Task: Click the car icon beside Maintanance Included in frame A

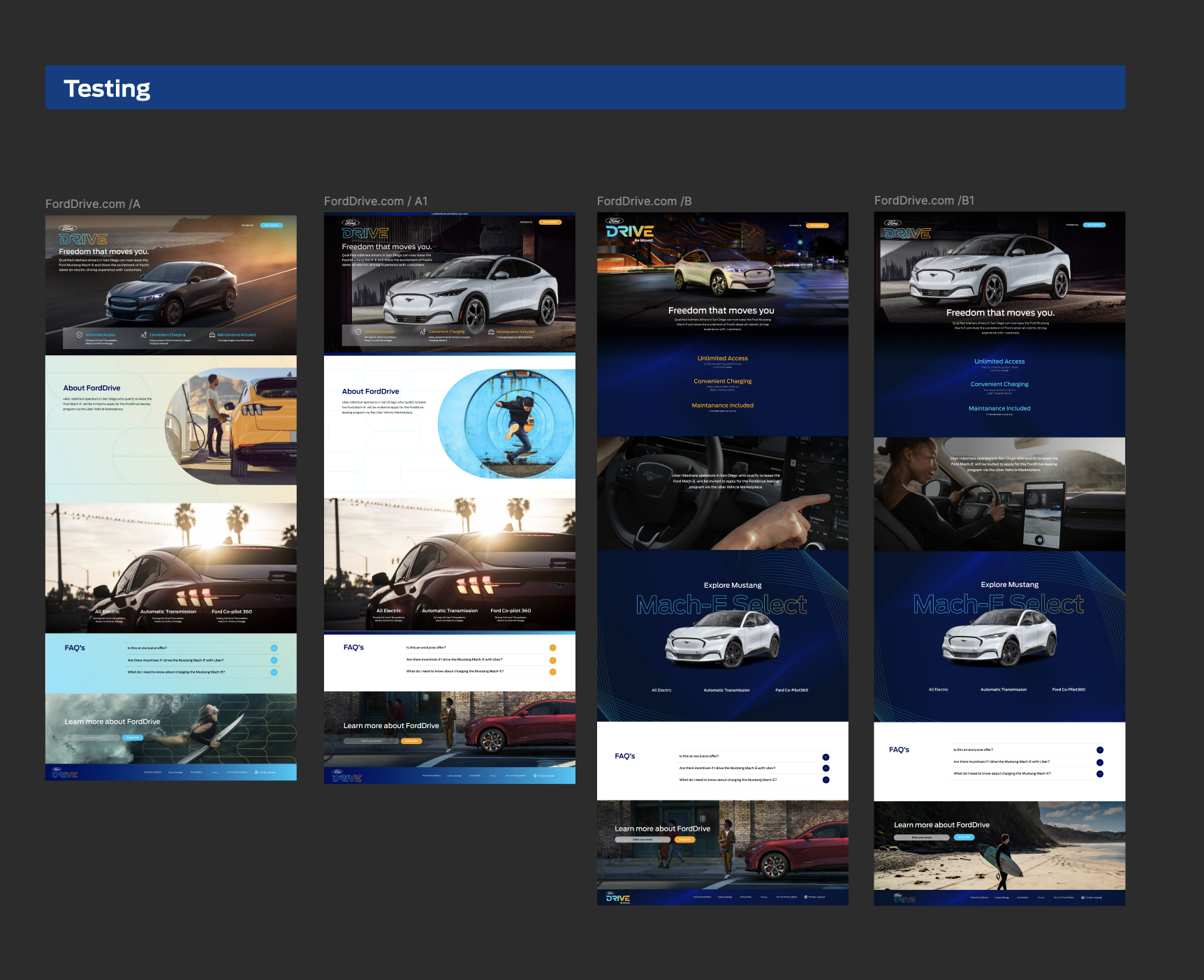Action: click(x=212, y=335)
